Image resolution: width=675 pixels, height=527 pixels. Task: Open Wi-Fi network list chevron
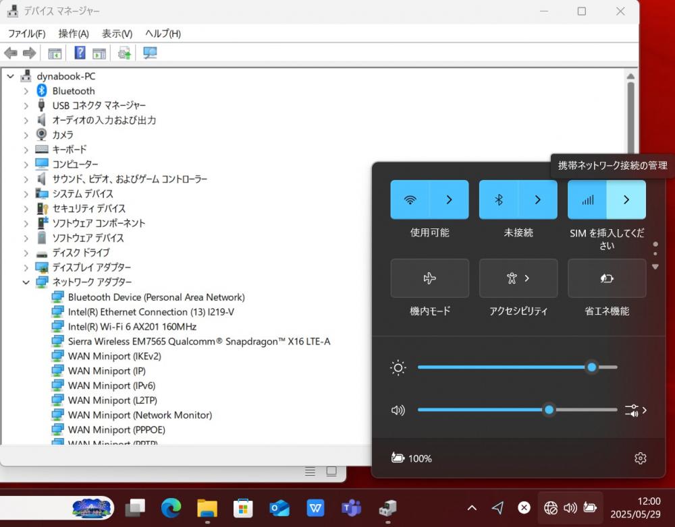pyautogui.click(x=449, y=199)
